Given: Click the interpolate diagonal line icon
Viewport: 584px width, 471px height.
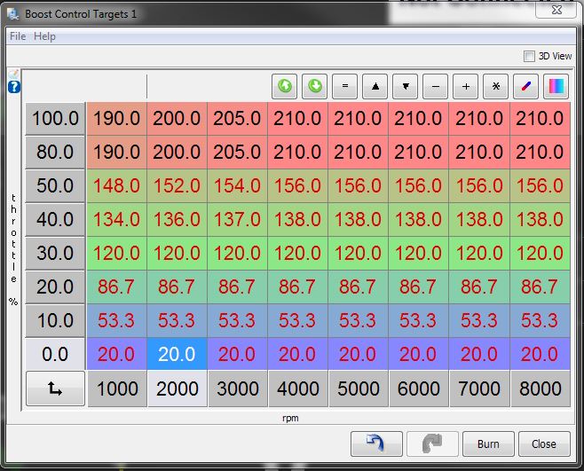Looking at the screenshot, I should pyautogui.click(x=526, y=87).
